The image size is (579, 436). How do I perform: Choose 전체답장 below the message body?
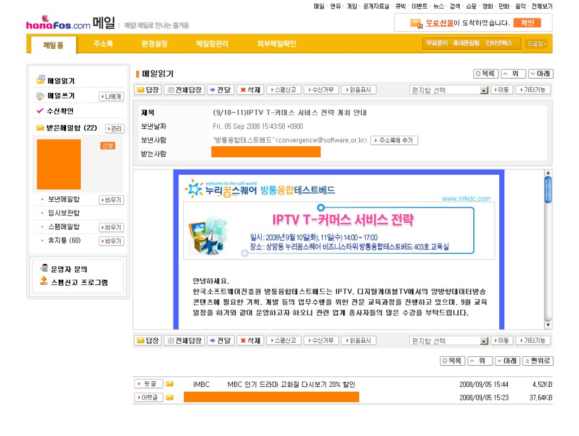(184, 340)
